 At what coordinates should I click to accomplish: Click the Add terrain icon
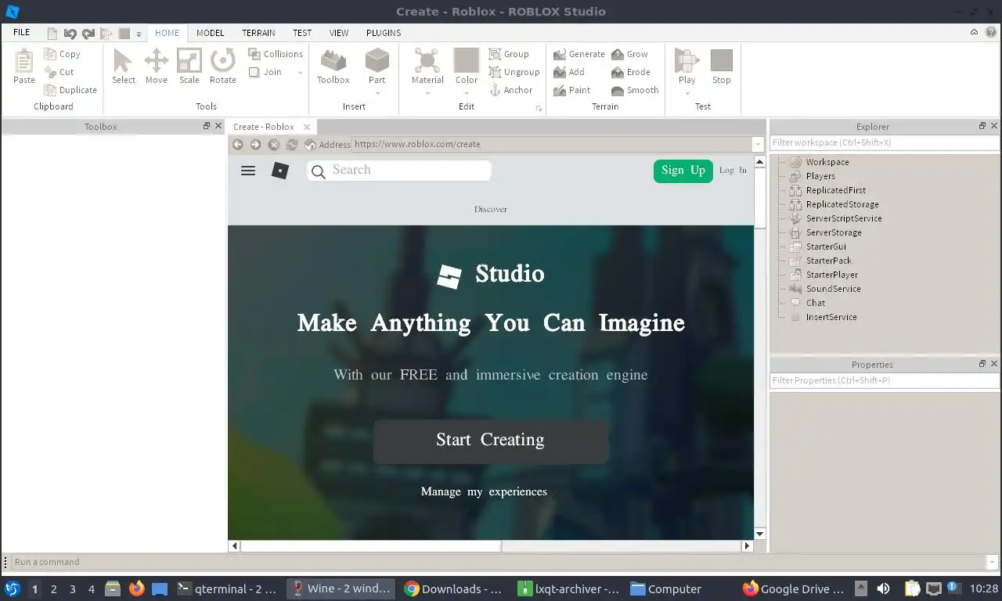pyautogui.click(x=560, y=72)
